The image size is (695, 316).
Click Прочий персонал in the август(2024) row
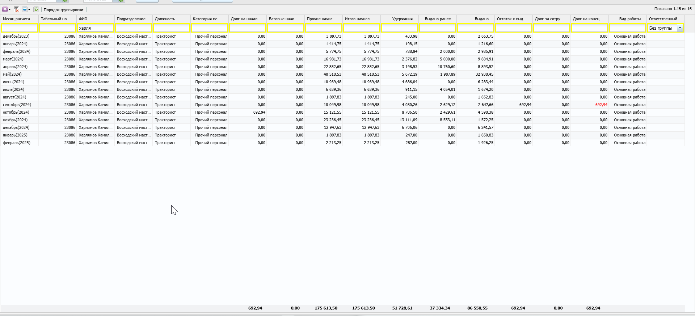[x=211, y=97]
